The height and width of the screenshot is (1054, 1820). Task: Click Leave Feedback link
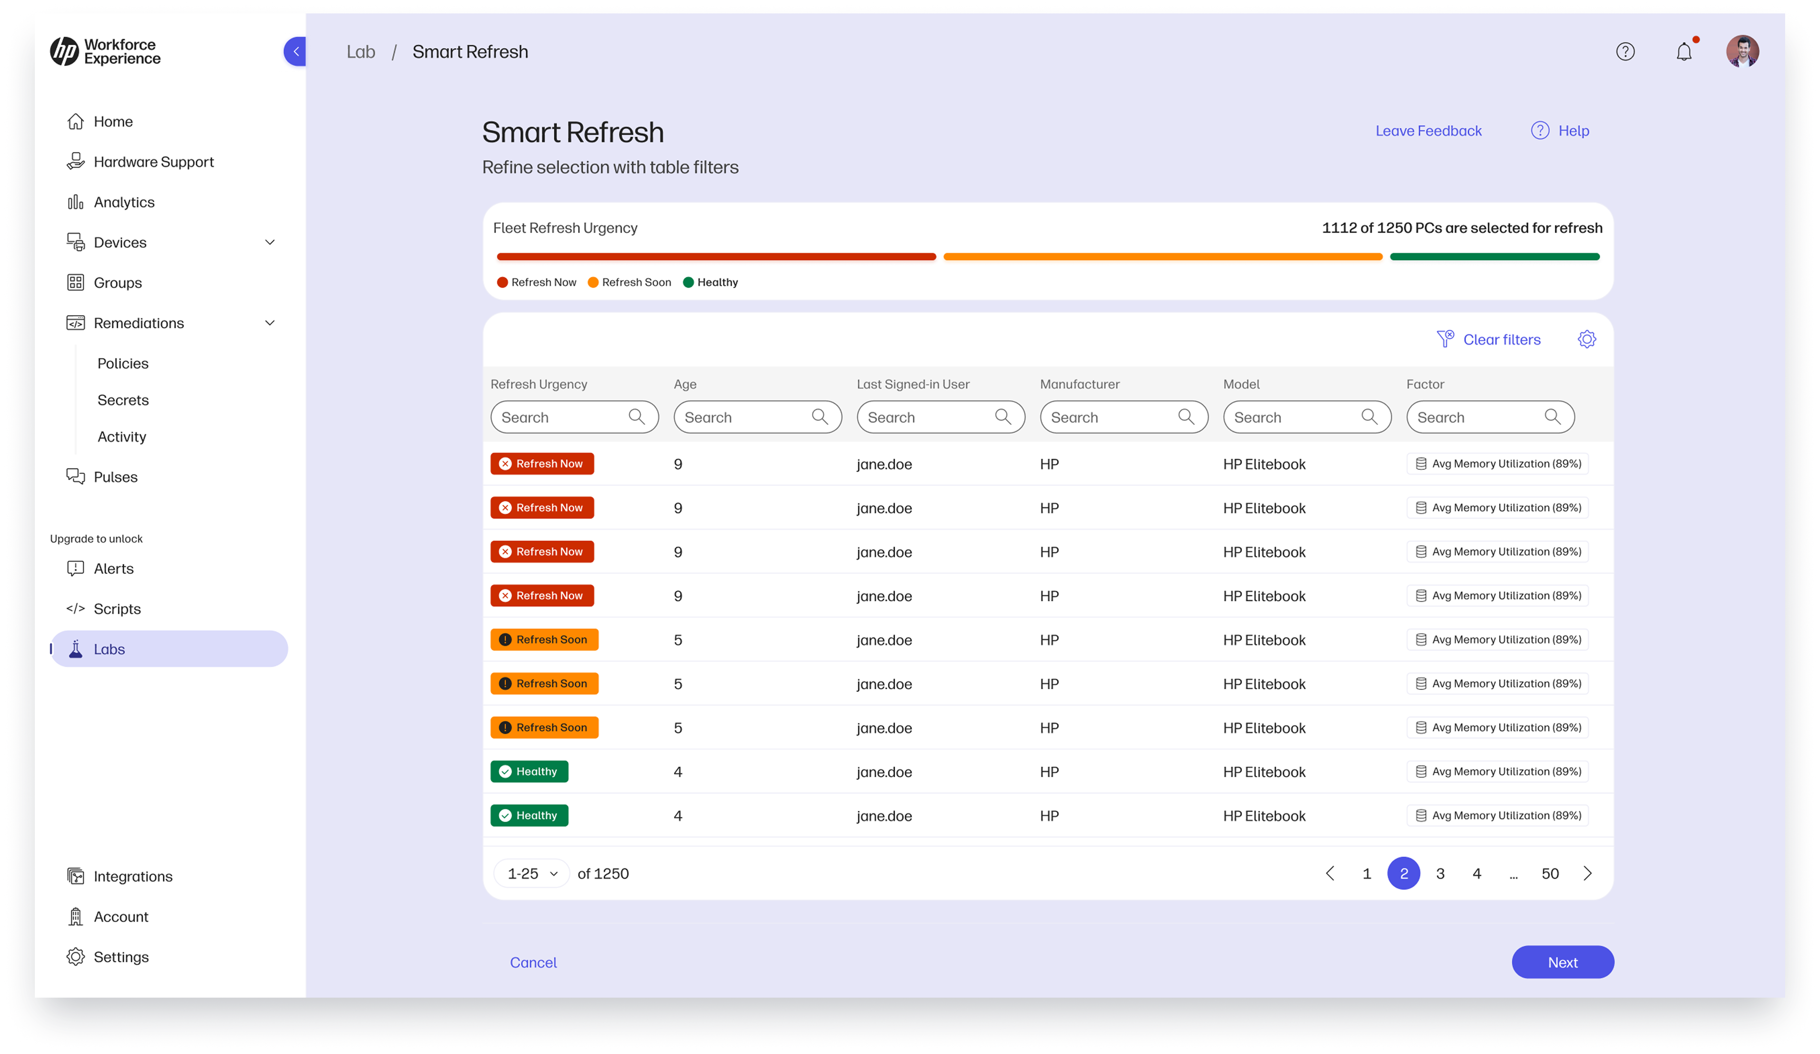1428,131
